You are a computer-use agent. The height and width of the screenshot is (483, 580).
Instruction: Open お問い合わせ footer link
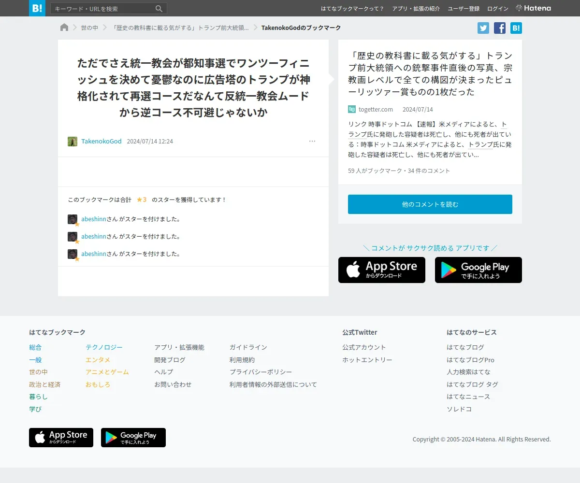pos(173,384)
